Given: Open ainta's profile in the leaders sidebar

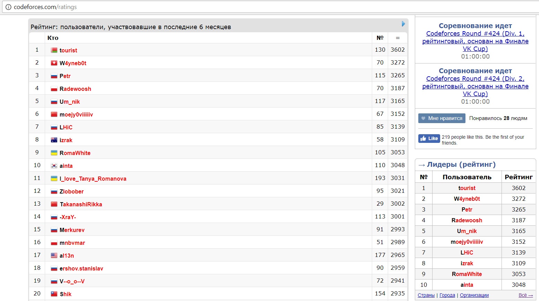Looking at the screenshot, I should (467, 285).
